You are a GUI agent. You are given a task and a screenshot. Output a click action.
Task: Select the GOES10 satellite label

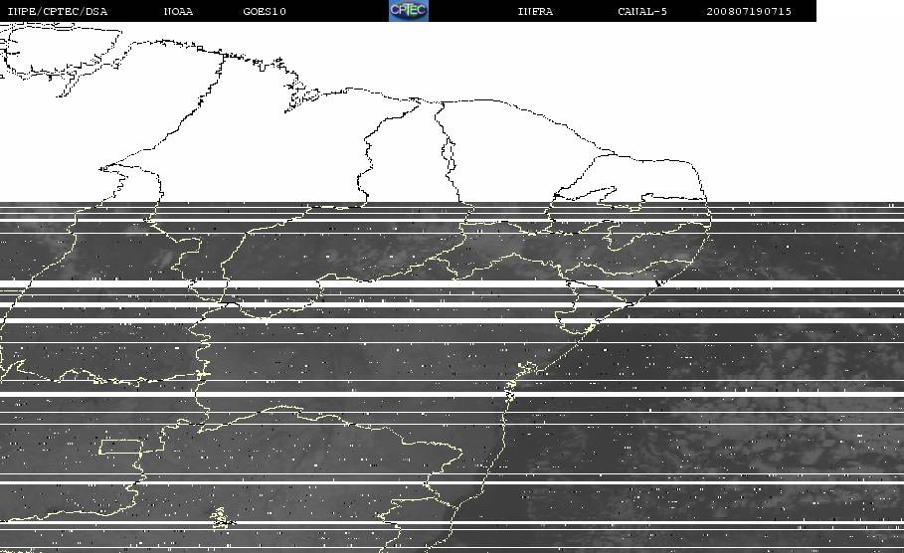(265, 11)
